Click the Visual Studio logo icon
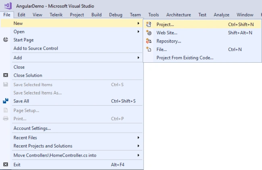 pyautogui.click(x=8, y=6)
